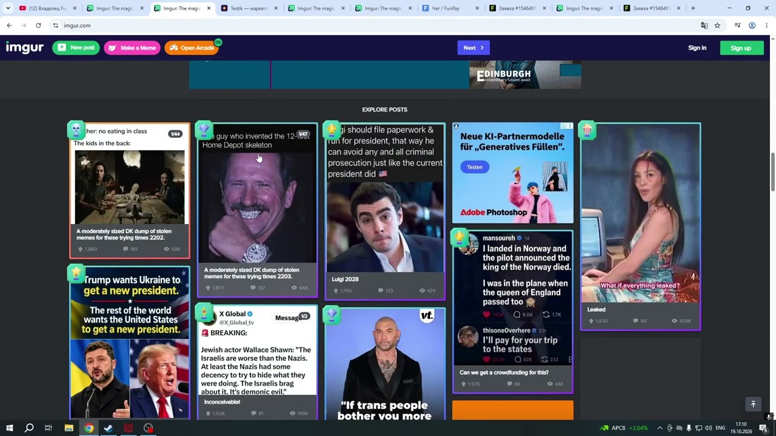The image size is (776, 436).
Task: Open Windows Start menu
Action: 9,428
